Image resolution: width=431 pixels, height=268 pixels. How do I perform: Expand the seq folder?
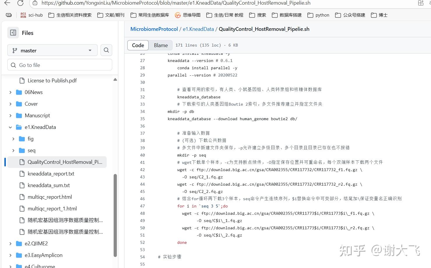[x=13, y=150]
